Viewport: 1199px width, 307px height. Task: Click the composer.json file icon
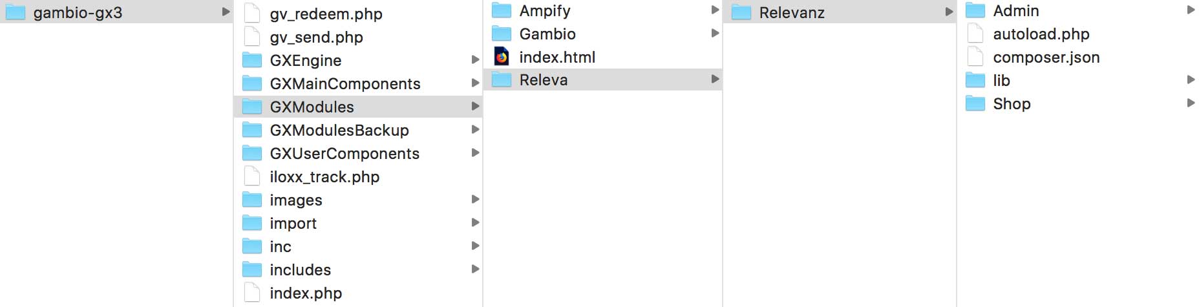pos(975,57)
